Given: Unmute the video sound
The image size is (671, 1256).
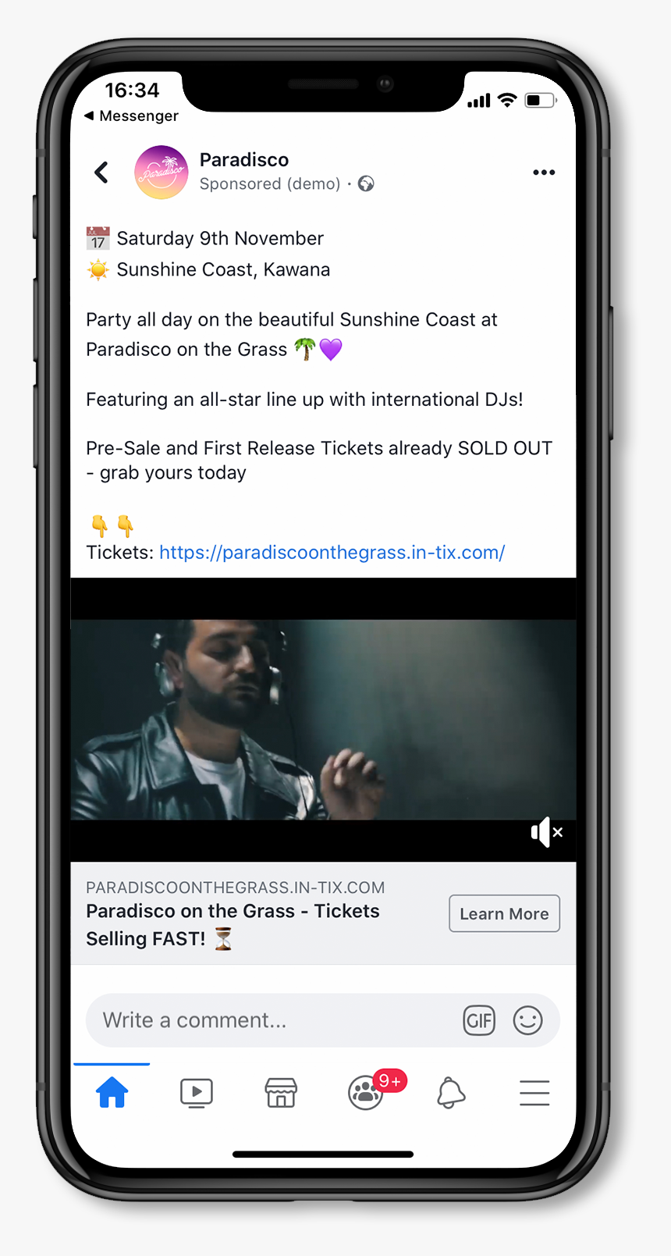Looking at the screenshot, I should tap(546, 833).
